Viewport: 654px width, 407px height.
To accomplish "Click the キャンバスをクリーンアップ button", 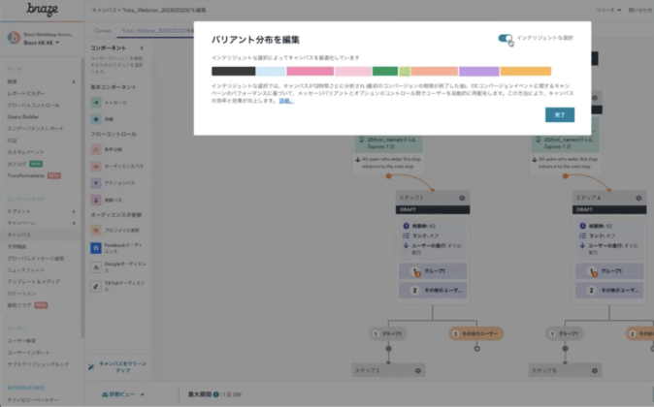I will click(x=117, y=367).
